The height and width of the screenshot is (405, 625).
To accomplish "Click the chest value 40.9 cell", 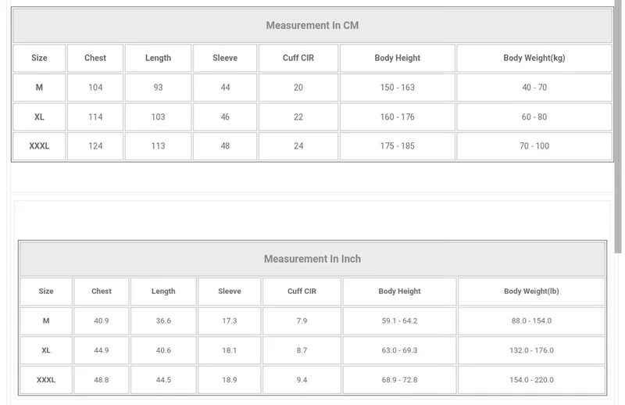I will click(x=102, y=321).
